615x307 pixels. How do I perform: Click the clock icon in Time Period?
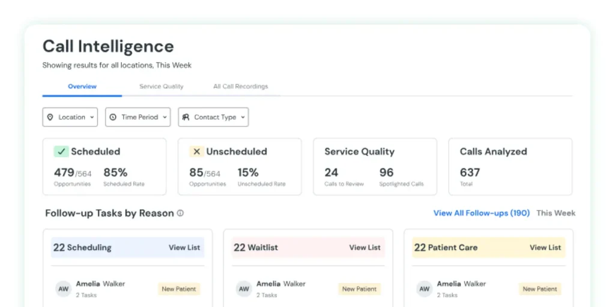pyautogui.click(x=113, y=118)
